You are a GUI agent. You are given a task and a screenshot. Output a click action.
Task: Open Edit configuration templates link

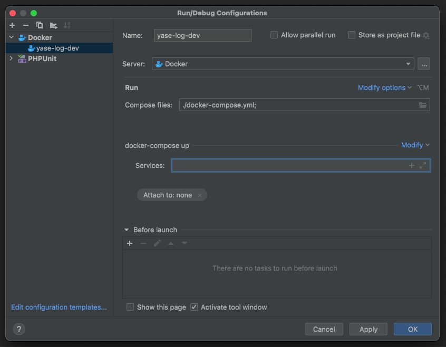[59, 307]
